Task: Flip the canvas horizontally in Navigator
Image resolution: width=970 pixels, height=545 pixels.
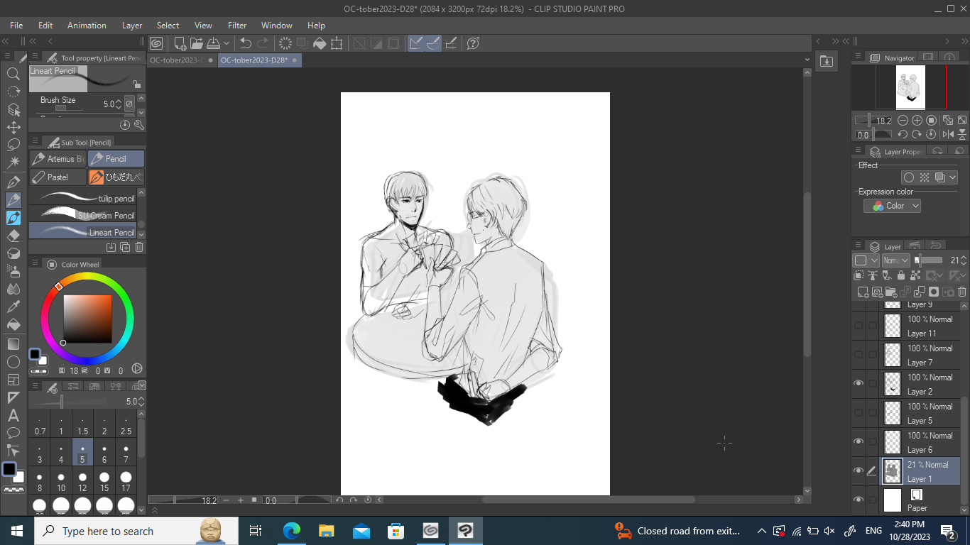Action: pos(948,134)
